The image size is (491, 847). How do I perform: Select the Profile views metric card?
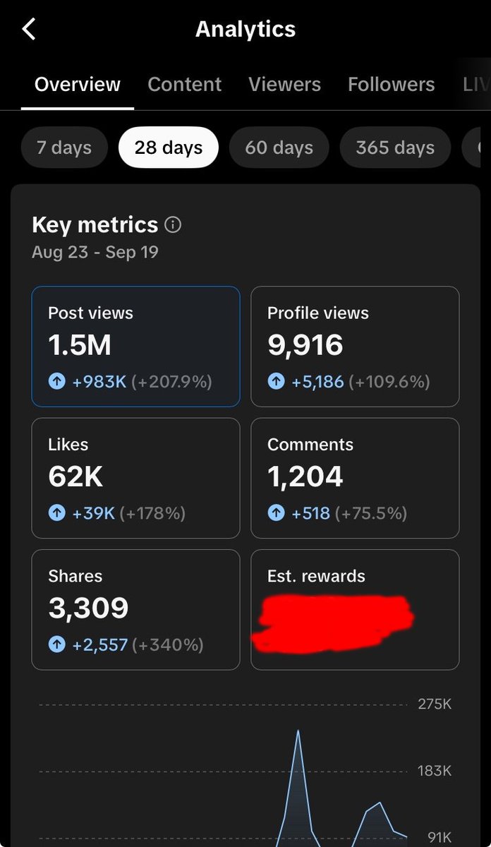pos(355,347)
